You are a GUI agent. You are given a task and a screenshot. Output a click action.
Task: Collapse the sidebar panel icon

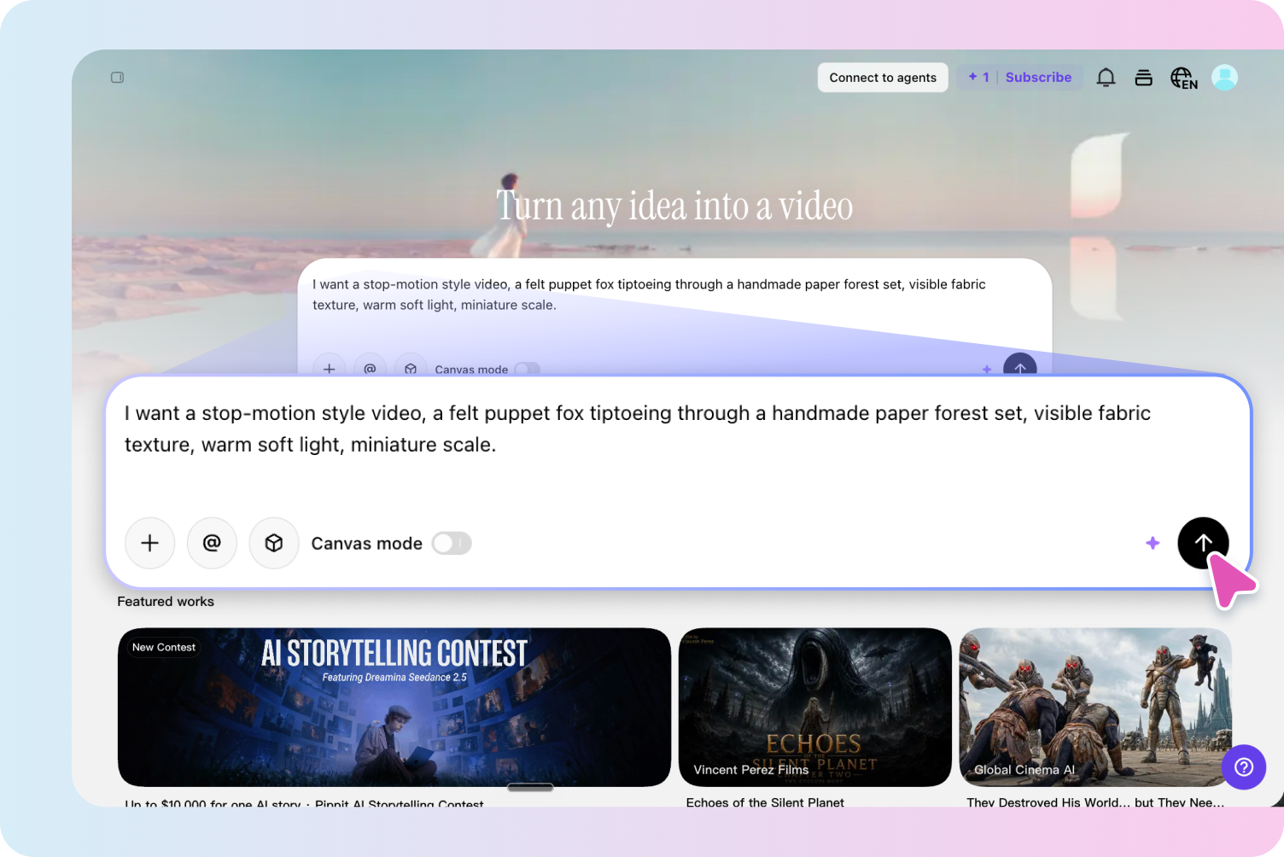[118, 78]
